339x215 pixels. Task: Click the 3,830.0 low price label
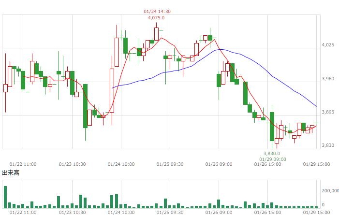[x=272, y=154]
